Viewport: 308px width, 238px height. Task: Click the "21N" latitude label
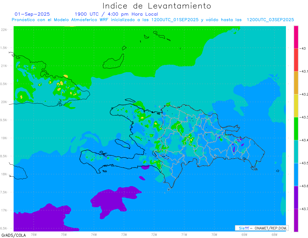tap(4, 66)
